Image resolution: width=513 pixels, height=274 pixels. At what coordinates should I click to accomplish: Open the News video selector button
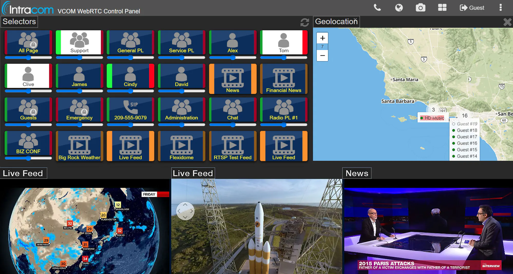point(233,79)
